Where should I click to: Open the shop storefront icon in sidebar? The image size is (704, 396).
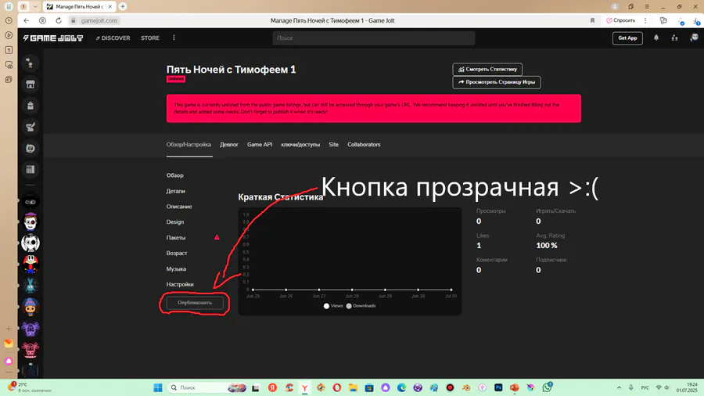pyautogui.click(x=30, y=85)
